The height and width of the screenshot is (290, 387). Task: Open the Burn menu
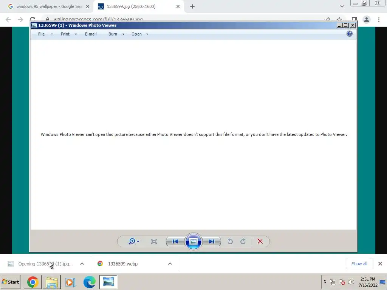coord(113,34)
